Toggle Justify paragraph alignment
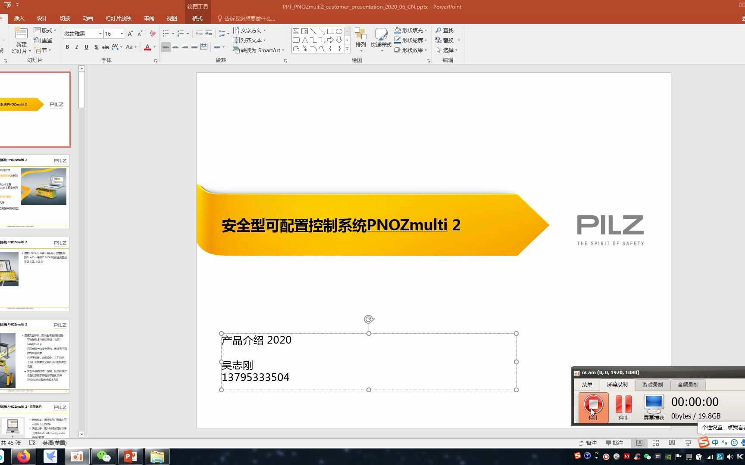 click(194, 47)
